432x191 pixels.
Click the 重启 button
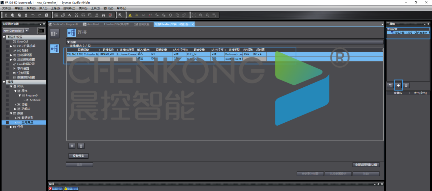[79, 164]
